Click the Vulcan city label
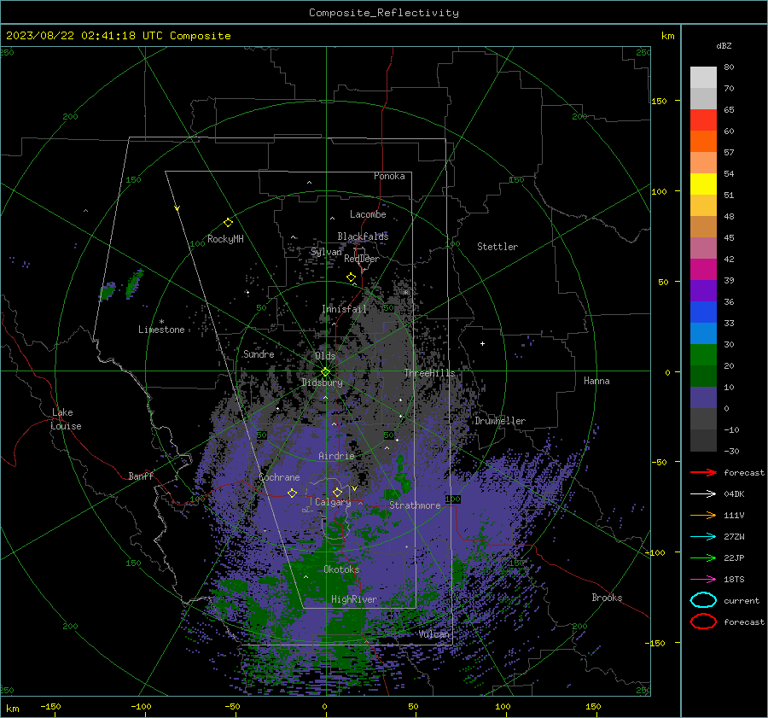The width and height of the screenshot is (768, 718). coord(434,634)
